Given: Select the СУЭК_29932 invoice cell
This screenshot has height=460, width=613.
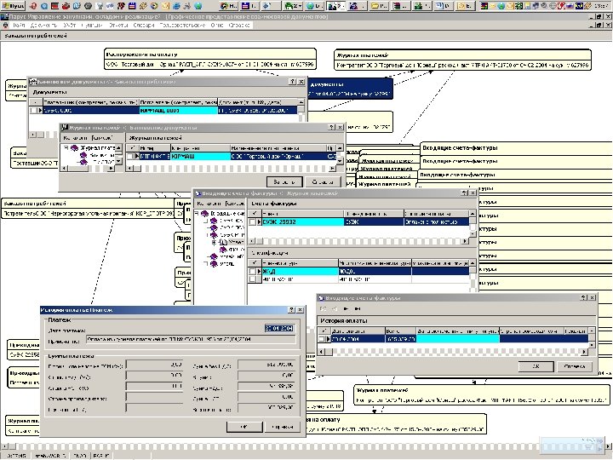Looking at the screenshot, I should point(303,221).
